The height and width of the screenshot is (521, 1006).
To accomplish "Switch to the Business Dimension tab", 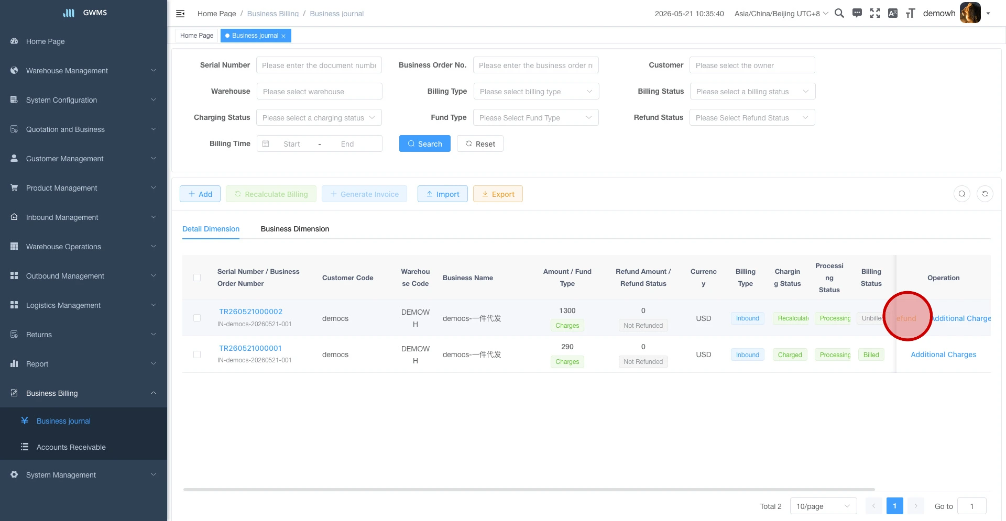I will (x=295, y=229).
